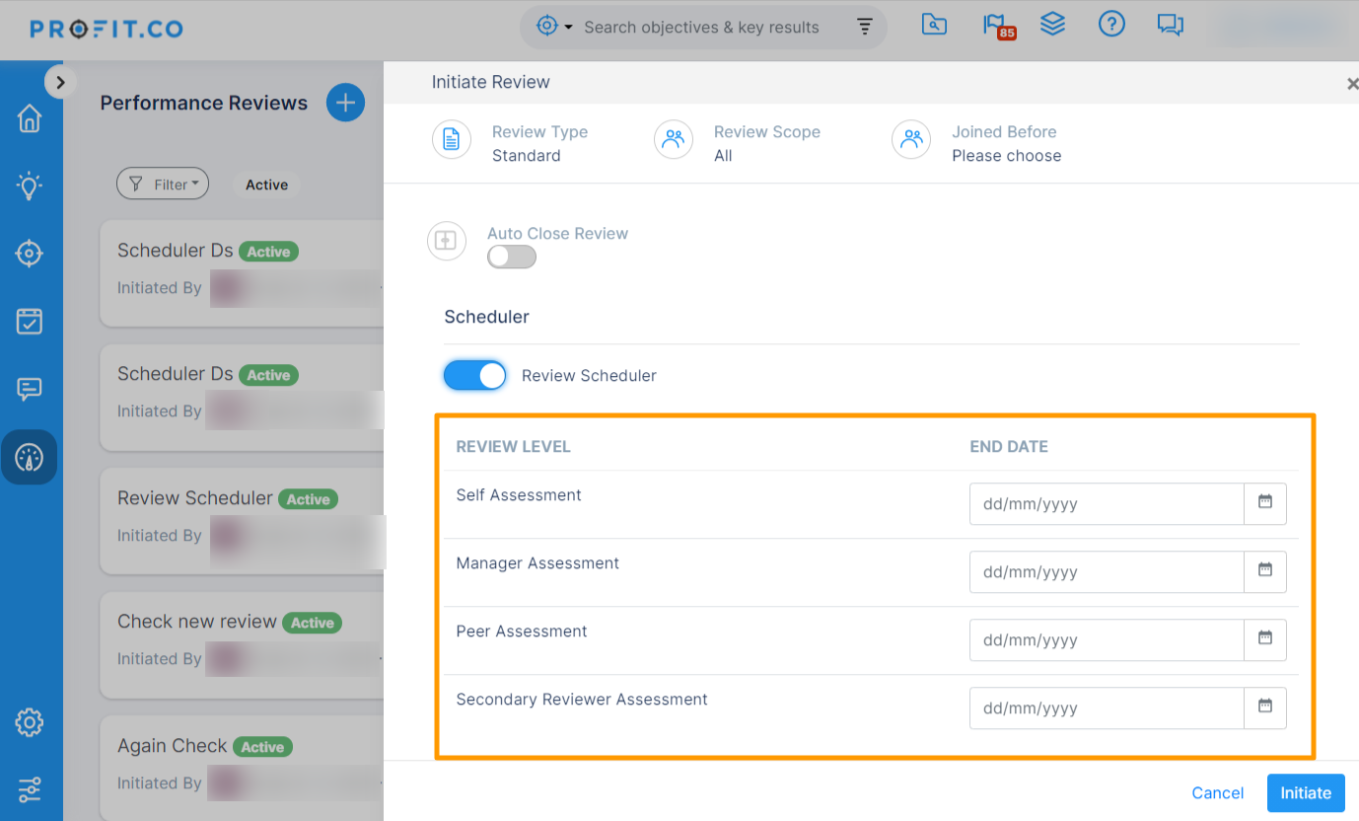1359x821 pixels.
Task: Click the Cancel link
Action: [x=1217, y=792]
